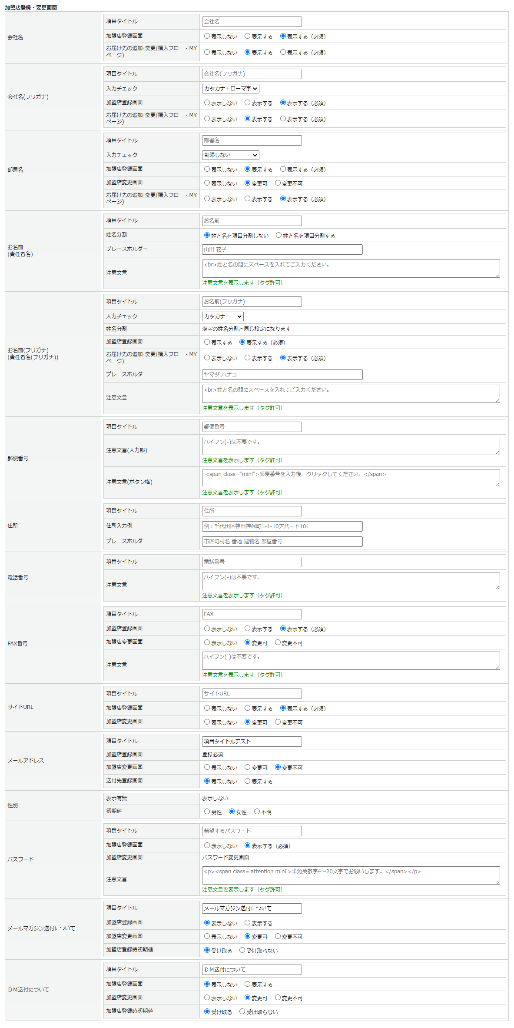Select 受け取らない for メールマガジン 加盟店登録時初期値

click(242, 950)
